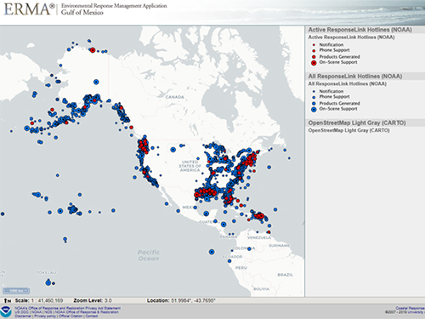Open the Disclaimer footer link
Screen dimensions: 425x319
click(x=23, y=316)
